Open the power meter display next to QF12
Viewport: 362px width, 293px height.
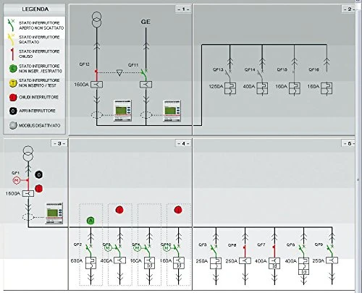point(123,111)
